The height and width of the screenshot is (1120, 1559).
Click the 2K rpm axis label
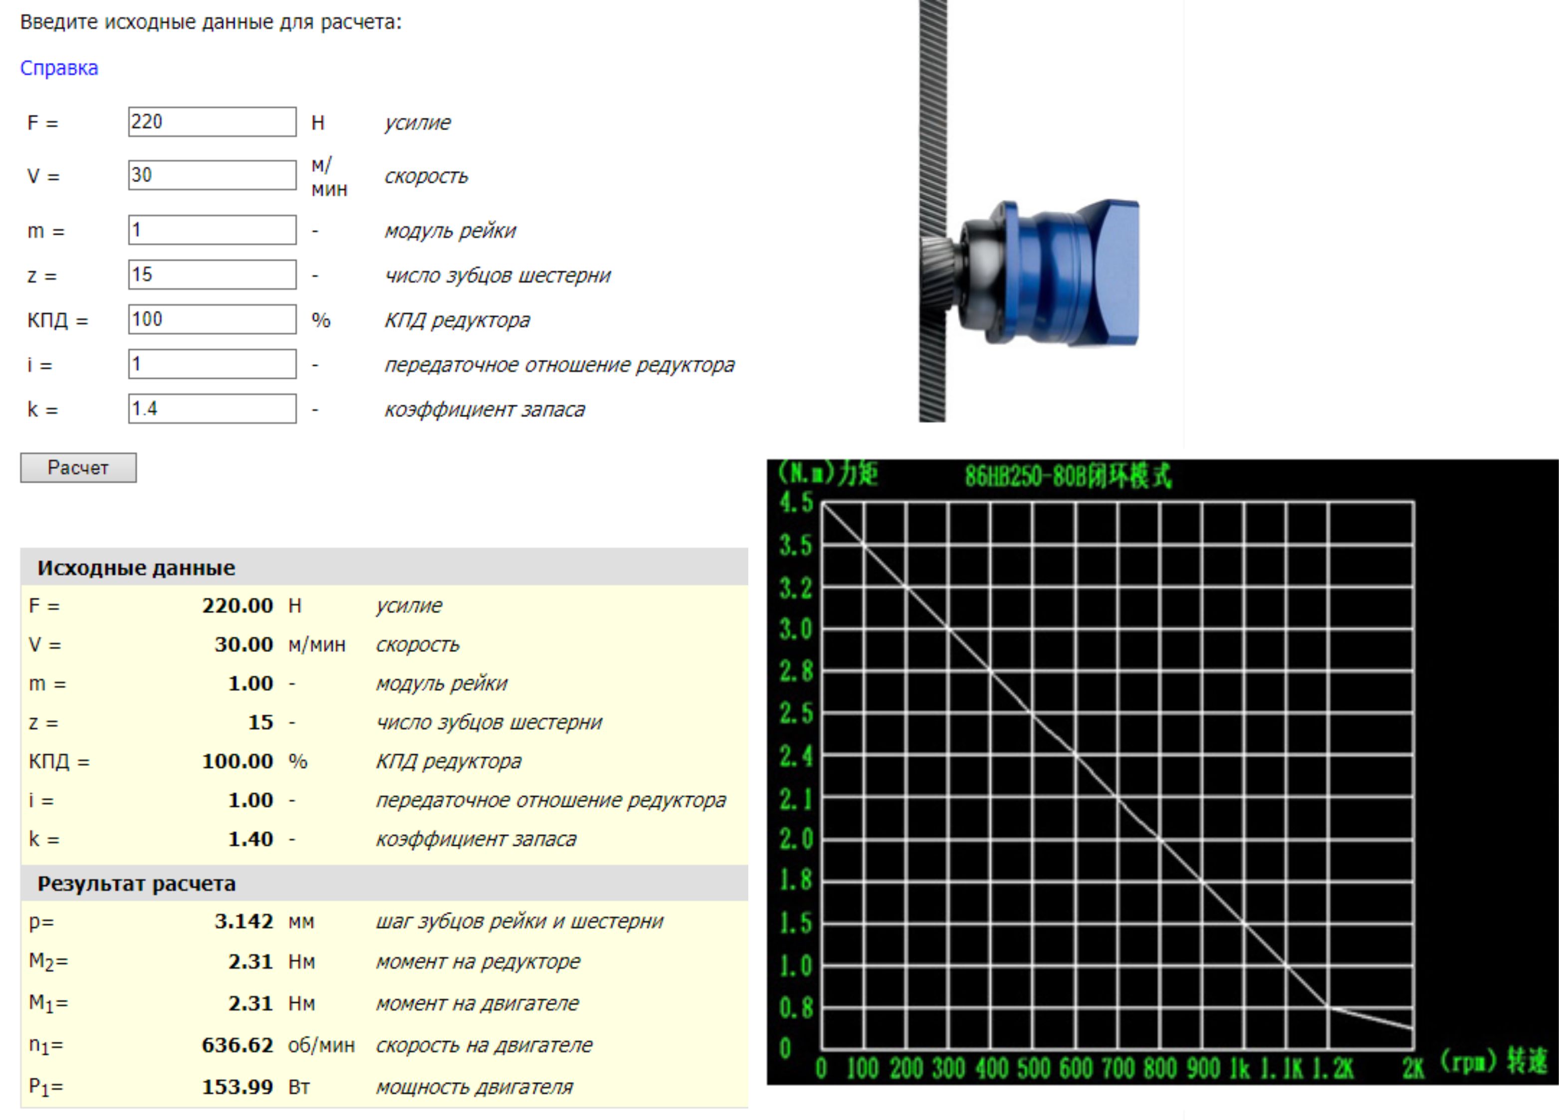(x=1413, y=1068)
